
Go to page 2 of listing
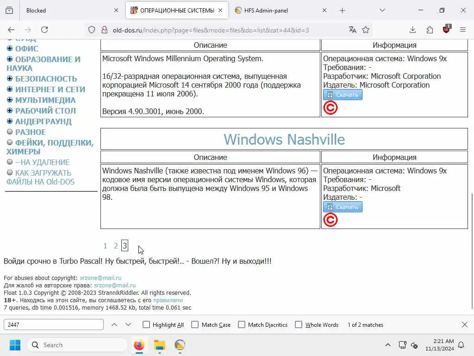(x=116, y=246)
